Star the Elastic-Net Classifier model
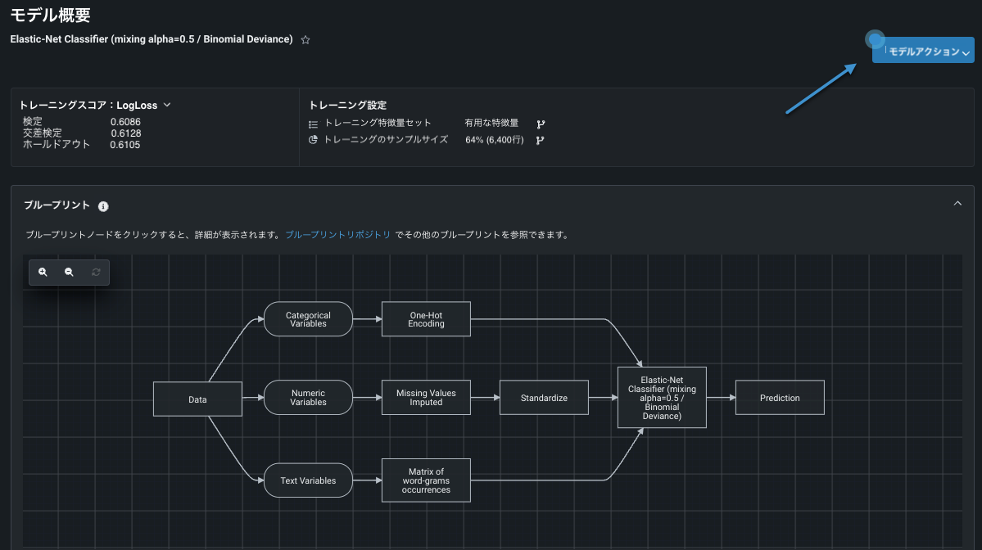The height and width of the screenshot is (550, 982). 305,39
